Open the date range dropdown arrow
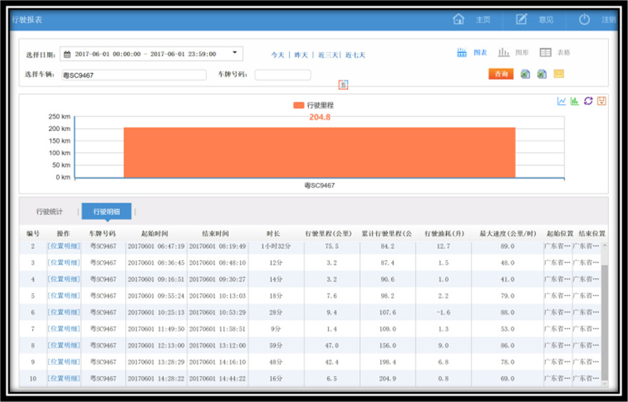 (x=235, y=53)
